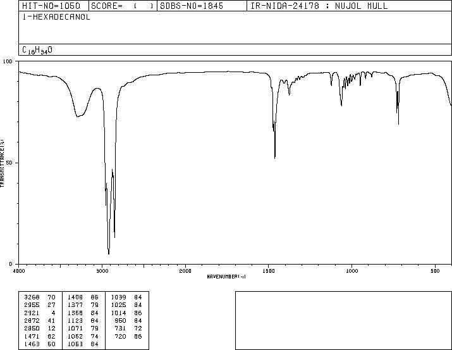The width and height of the screenshot is (452, 350).
Task: Select the 720 peak entry in table
Action: coord(128,337)
